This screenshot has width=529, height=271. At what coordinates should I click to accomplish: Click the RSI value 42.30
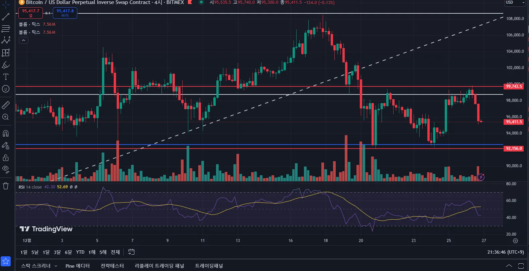pyautogui.click(x=49, y=187)
